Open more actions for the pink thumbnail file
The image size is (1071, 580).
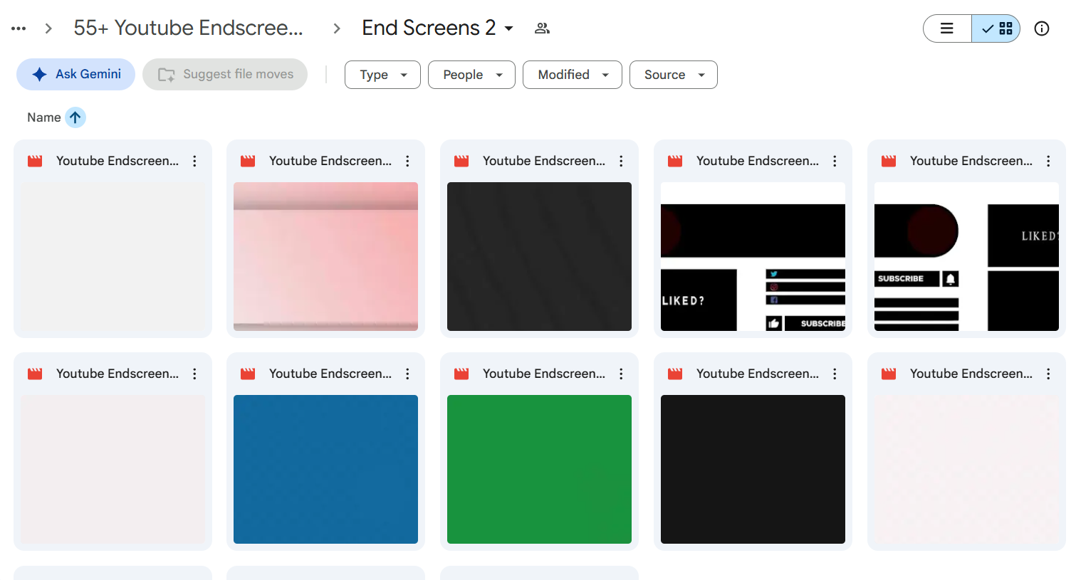(407, 161)
